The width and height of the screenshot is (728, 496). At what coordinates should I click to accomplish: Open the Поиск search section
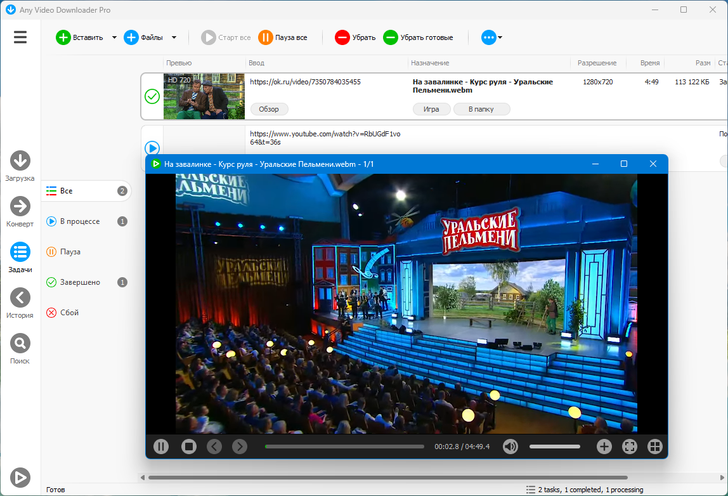coord(20,349)
